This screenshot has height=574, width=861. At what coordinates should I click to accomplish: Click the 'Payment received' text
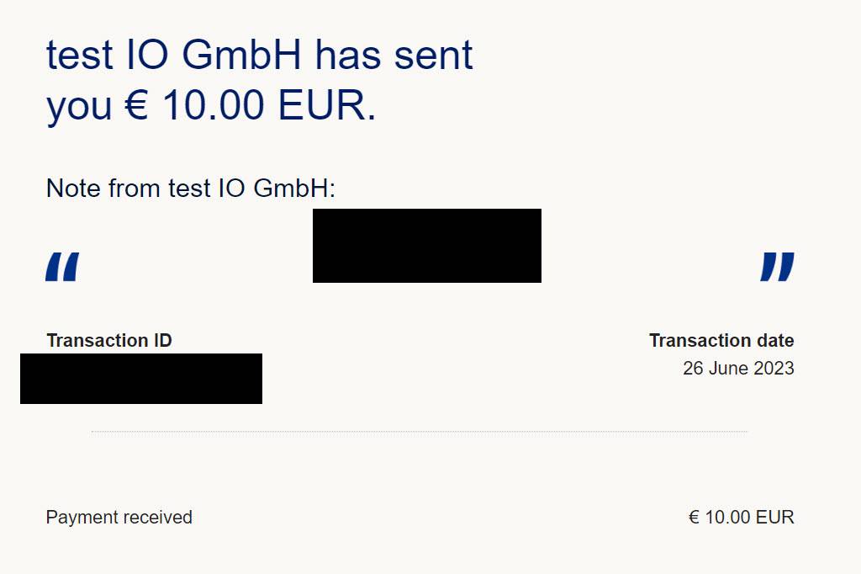[119, 518]
